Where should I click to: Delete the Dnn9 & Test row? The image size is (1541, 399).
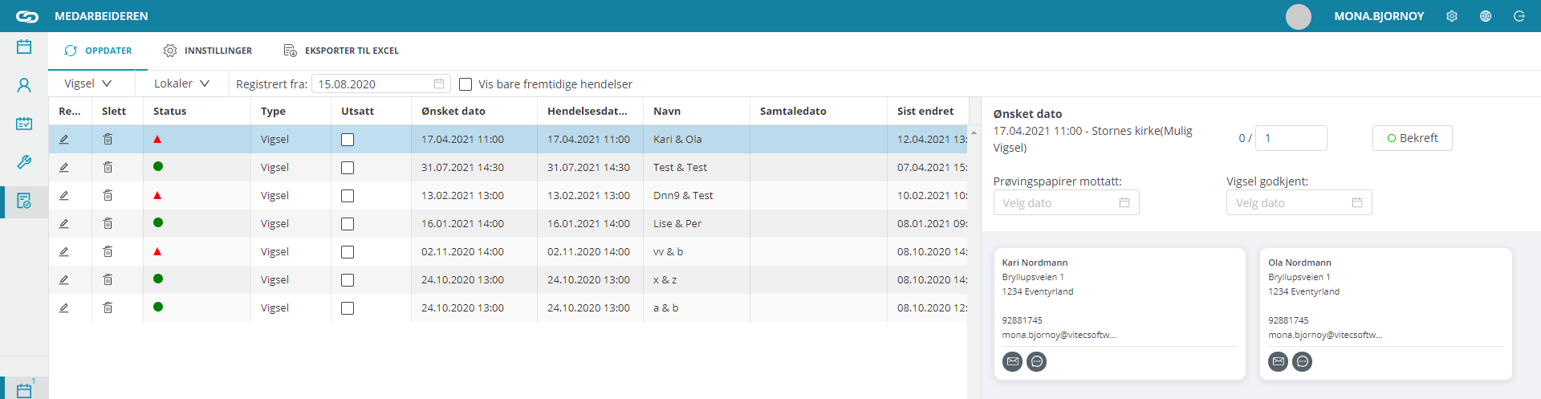tap(108, 196)
